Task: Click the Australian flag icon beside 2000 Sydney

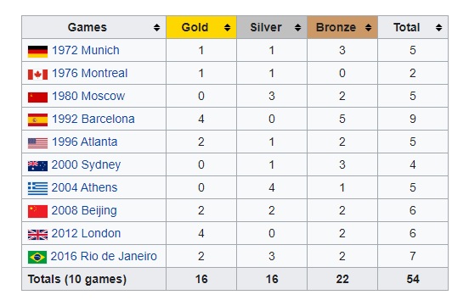Action: coord(37,166)
